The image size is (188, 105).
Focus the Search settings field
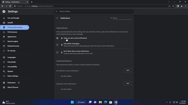click(94, 11)
